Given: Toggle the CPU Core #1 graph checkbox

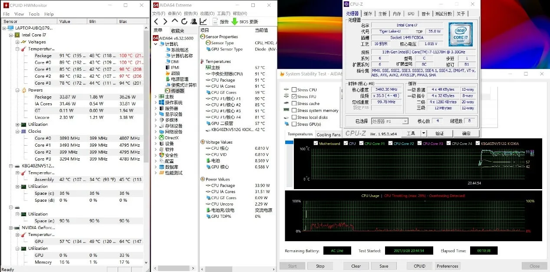Looking at the screenshot, I should (x=361, y=143).
